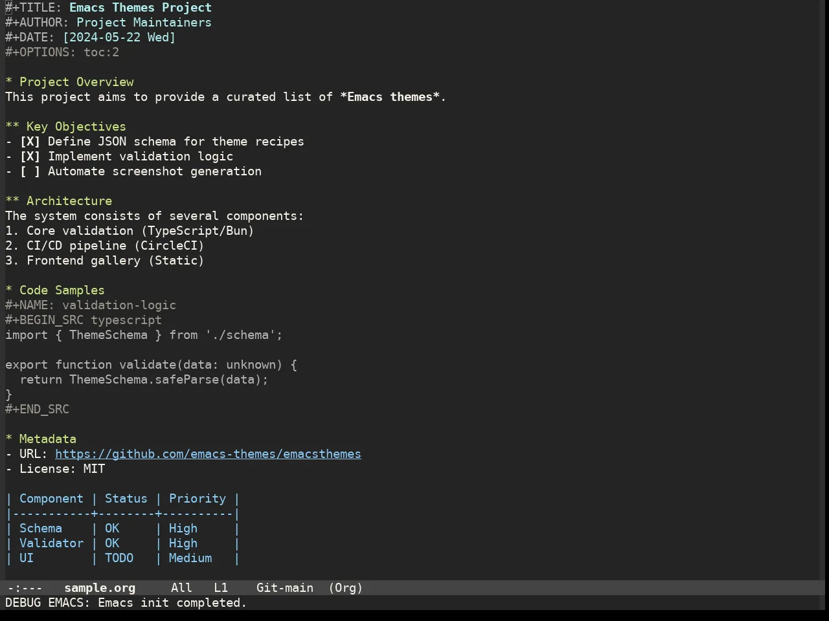Click the 'Validator' table cell
The width and height of the screenshot is (829, 621).
click(x=51, y=543)
